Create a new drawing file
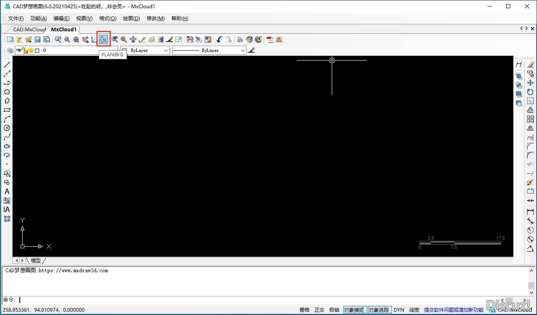 [x=10, y=40]
